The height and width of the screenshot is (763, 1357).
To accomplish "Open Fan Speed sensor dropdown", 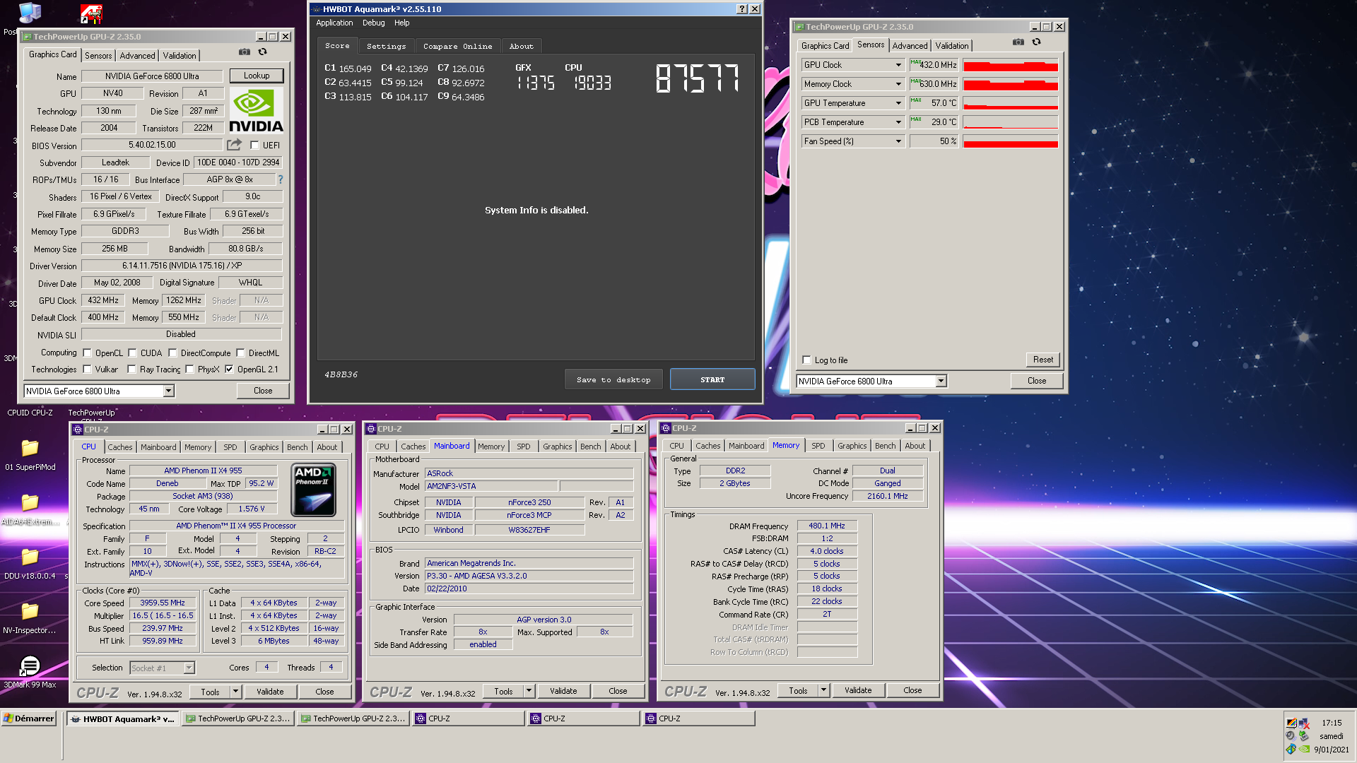I will (898, 141).
